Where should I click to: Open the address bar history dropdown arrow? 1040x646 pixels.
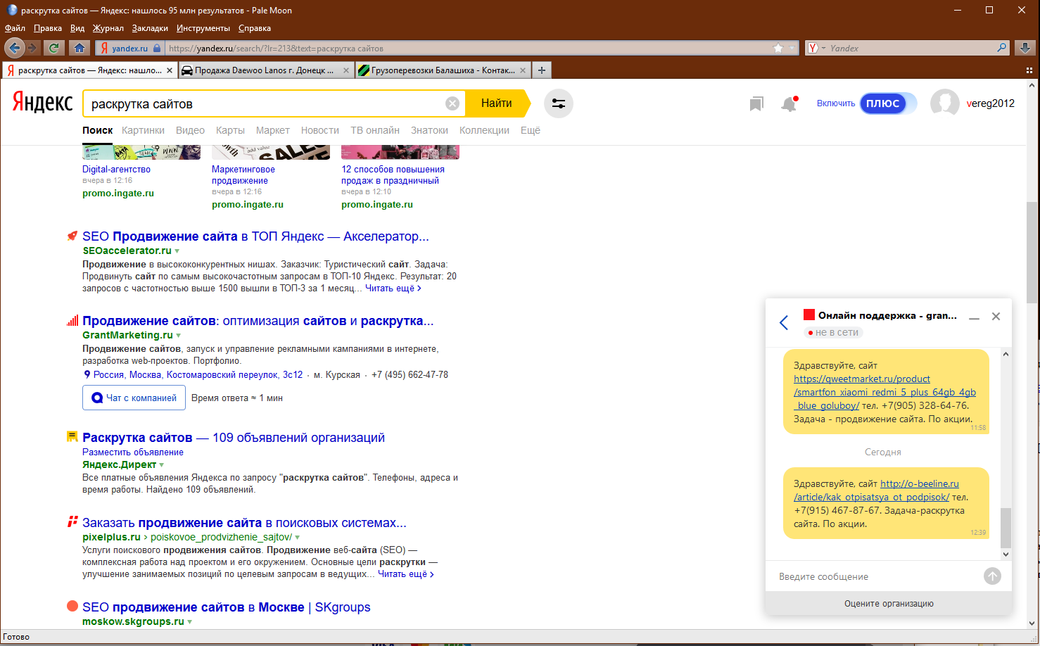click(792, 49)
